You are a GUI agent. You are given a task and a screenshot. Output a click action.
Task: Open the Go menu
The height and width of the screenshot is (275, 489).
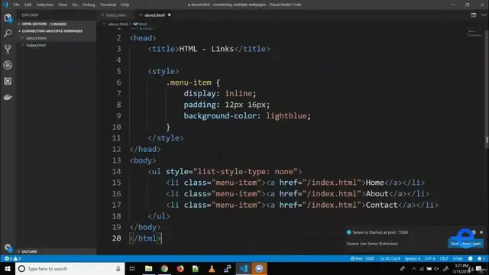(75, 5)
